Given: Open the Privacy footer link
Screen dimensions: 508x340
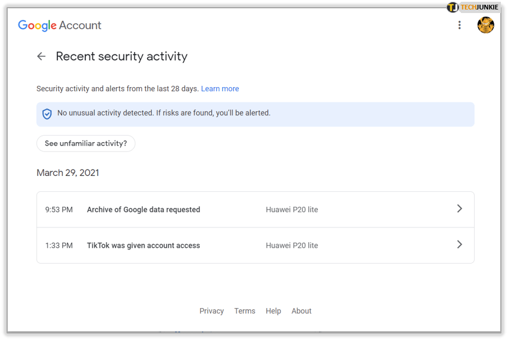Looking at the screenshot, I should [212, 311].
